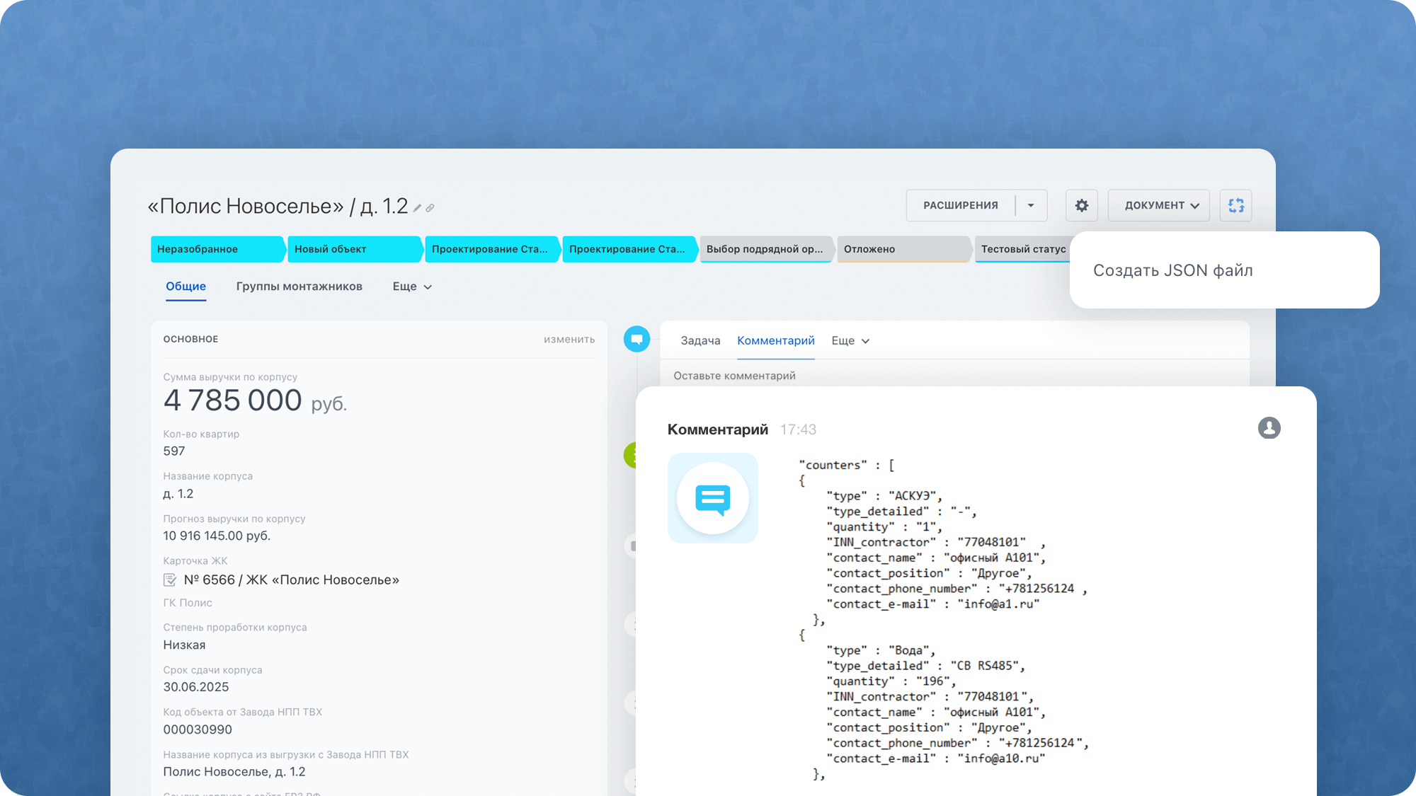Click the large chat icon in comment card
Image resolution: width=1416 pixels, height=796 pixels.
(x=712, y=498)
